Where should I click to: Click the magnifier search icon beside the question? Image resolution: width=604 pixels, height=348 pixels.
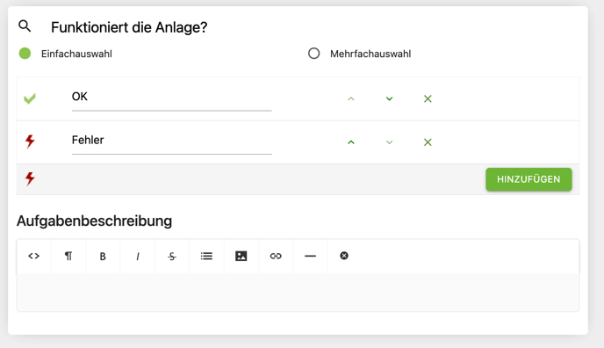[x=25, y=26]
